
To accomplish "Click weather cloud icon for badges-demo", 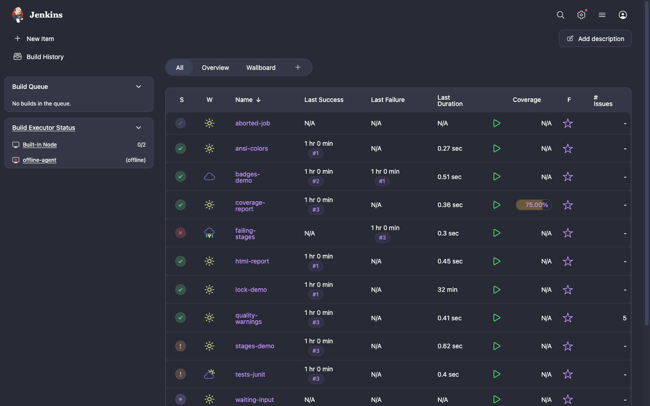I will 209,176.
